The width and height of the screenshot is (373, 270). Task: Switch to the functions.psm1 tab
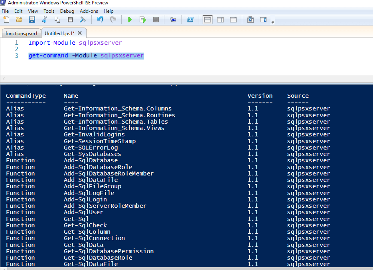pyautogui.click(x=22, y=34)
